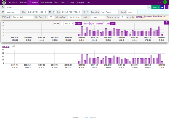
Task: Click the End time input field
Action: 72,12
